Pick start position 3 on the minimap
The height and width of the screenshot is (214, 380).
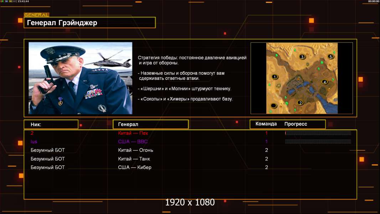click(302, 57)
